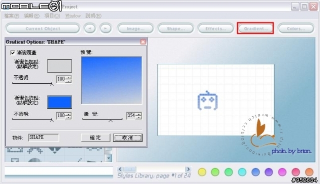Close the Gradient Options dialog

[x=143, y=42]
